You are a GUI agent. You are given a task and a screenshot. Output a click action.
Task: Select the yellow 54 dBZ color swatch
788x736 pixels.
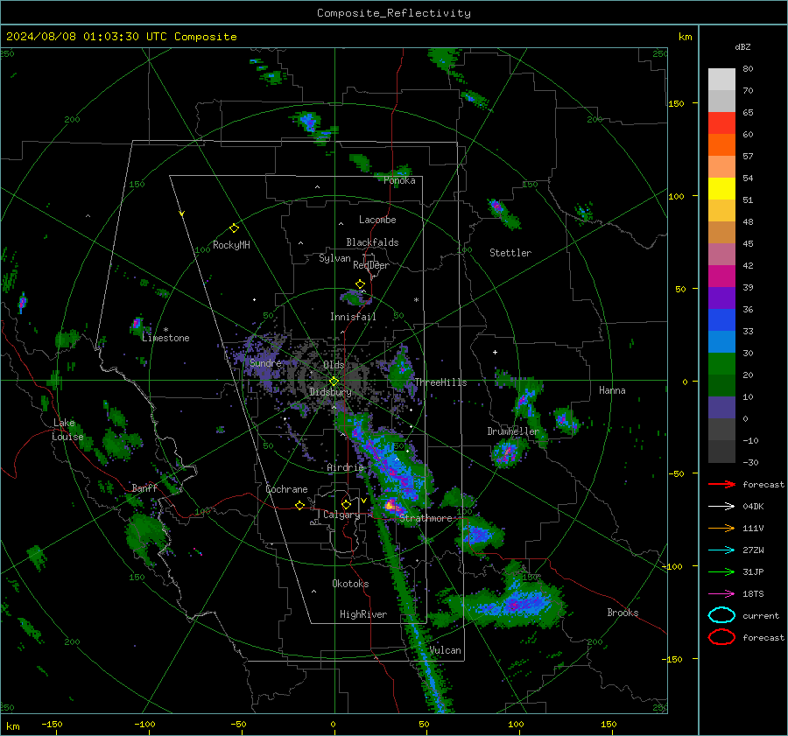tap(721, 188)
